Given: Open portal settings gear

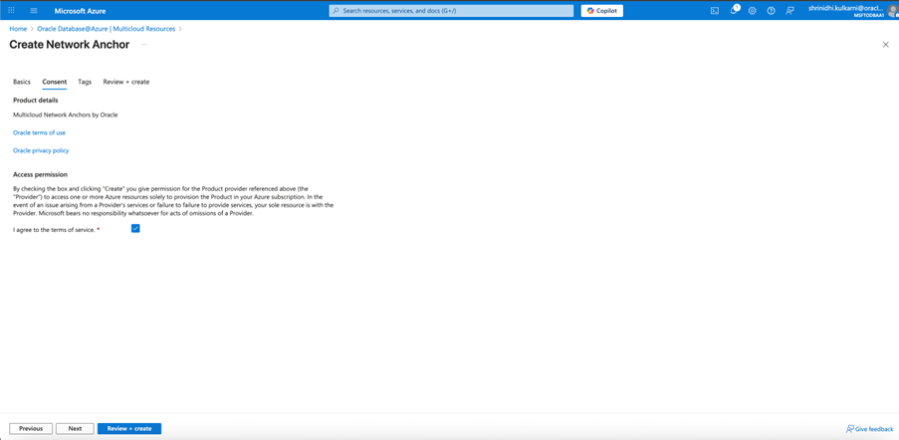Looking at the screenshot, I should 753,10.
